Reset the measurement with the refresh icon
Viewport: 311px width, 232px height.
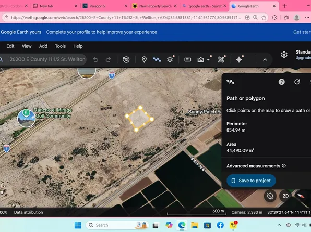(297, 82)
